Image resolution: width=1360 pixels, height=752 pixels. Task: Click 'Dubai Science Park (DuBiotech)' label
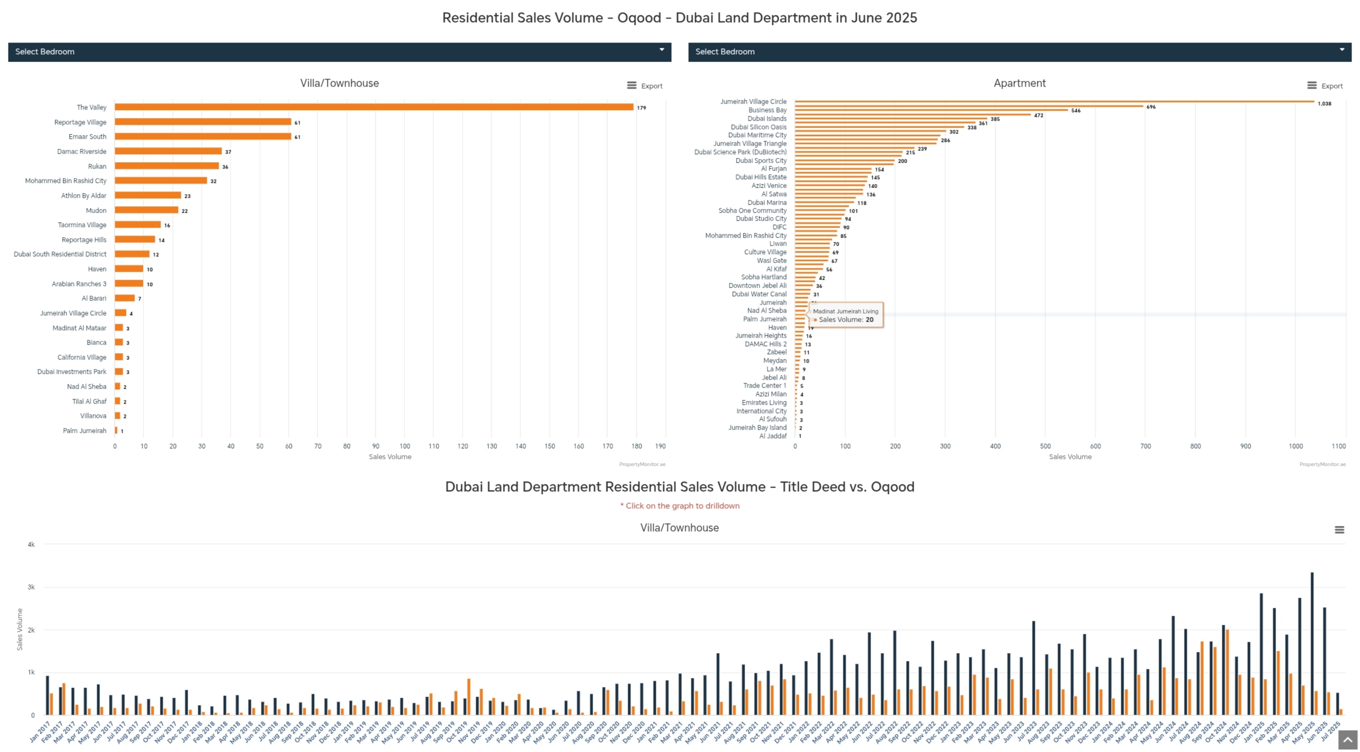(x=740, y=152)
